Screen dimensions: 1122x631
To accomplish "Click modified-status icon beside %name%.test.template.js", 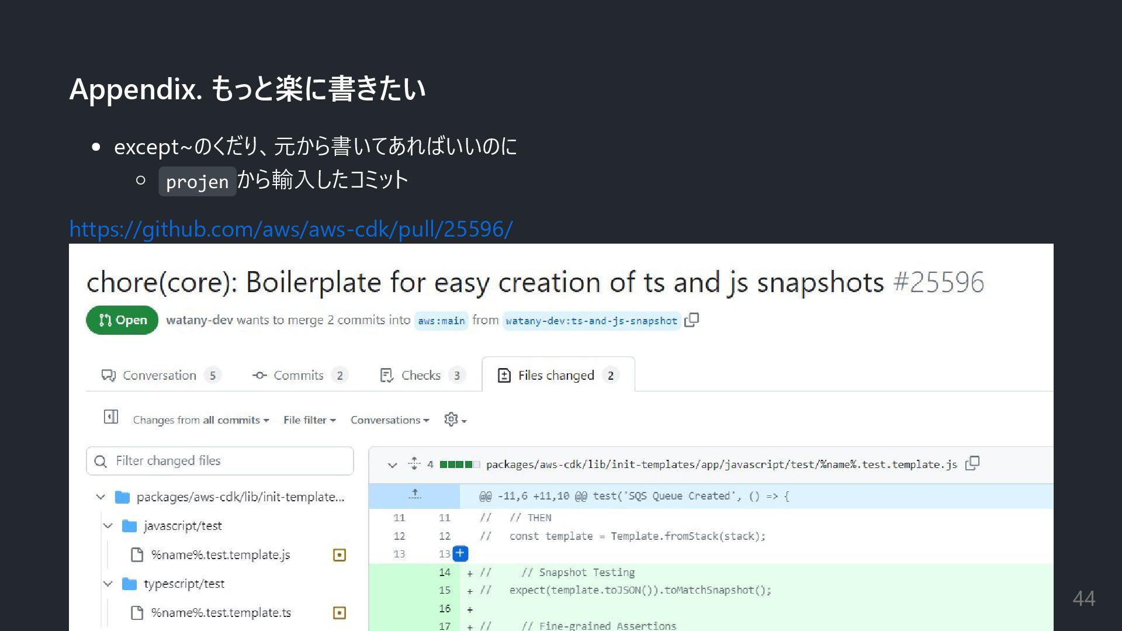I will pos(340,555).
